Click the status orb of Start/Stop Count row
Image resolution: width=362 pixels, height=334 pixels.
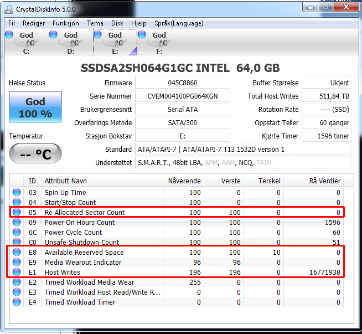pyautogui.click(x=17, y=202)
